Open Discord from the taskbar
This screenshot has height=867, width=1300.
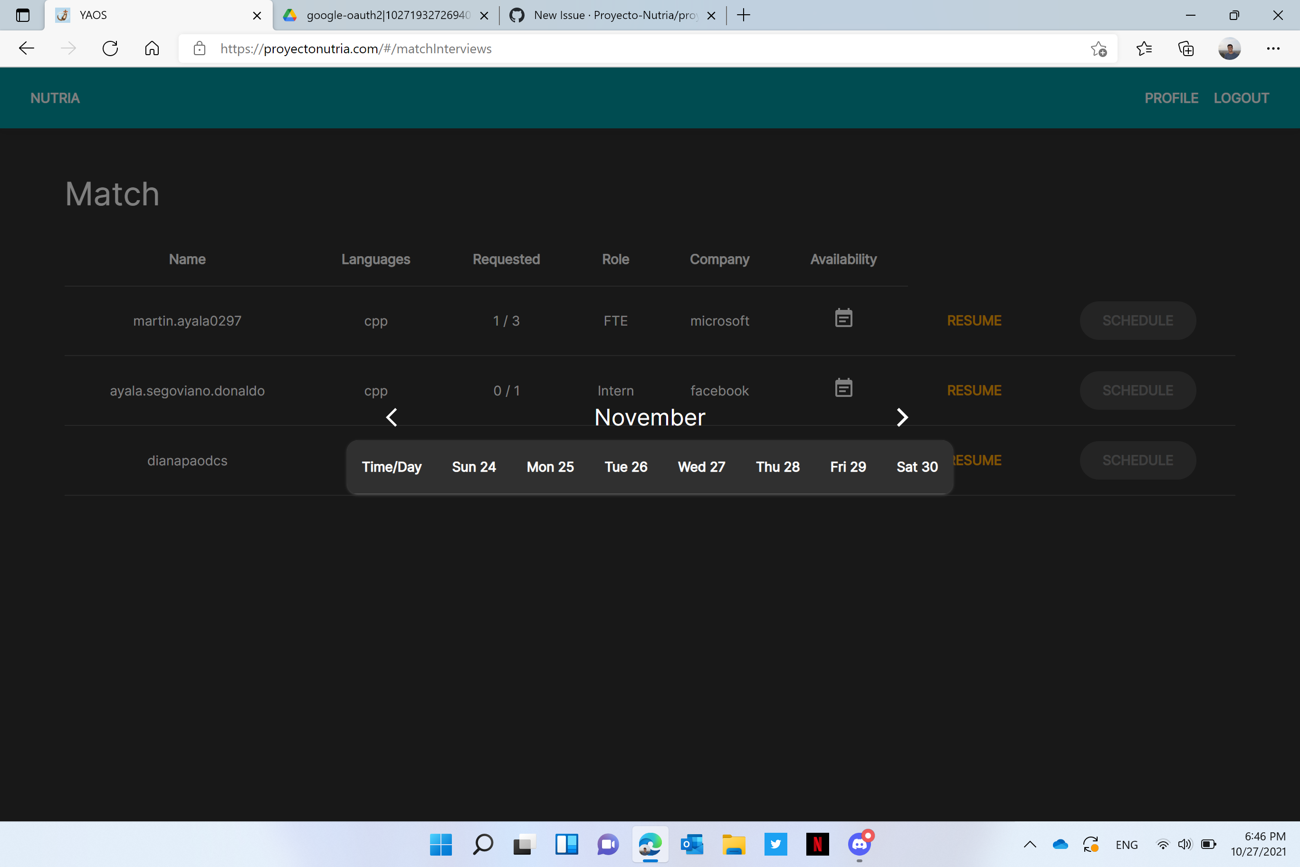859,844
